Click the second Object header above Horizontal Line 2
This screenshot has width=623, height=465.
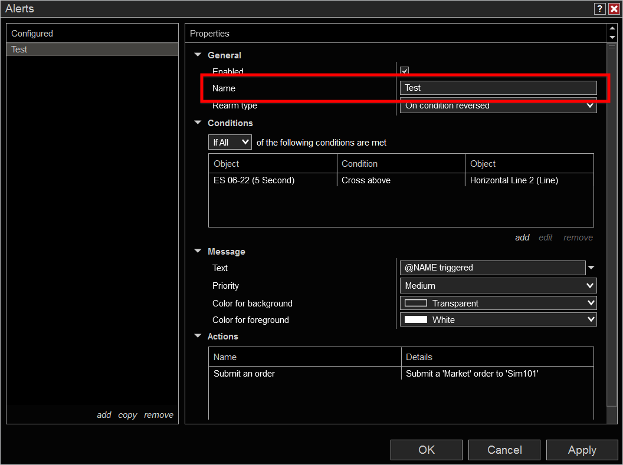click(529, 163)
